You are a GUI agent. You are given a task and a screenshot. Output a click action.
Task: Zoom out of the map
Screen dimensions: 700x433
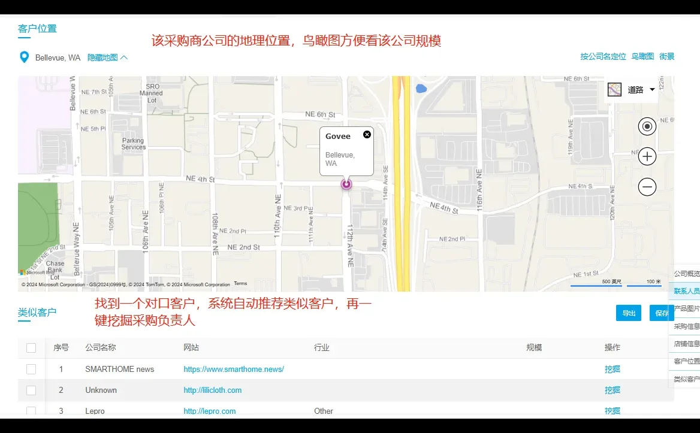tap(647, 187)
